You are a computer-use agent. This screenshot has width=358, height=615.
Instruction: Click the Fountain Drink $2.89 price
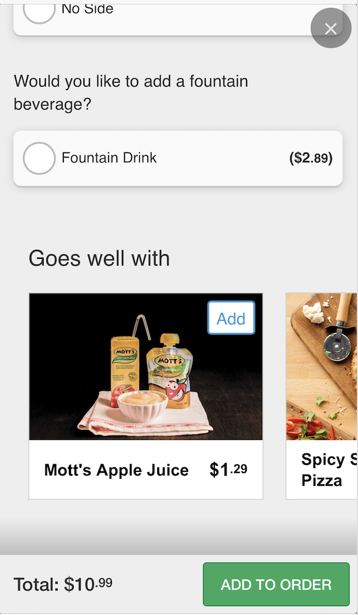tap(310, 158)
